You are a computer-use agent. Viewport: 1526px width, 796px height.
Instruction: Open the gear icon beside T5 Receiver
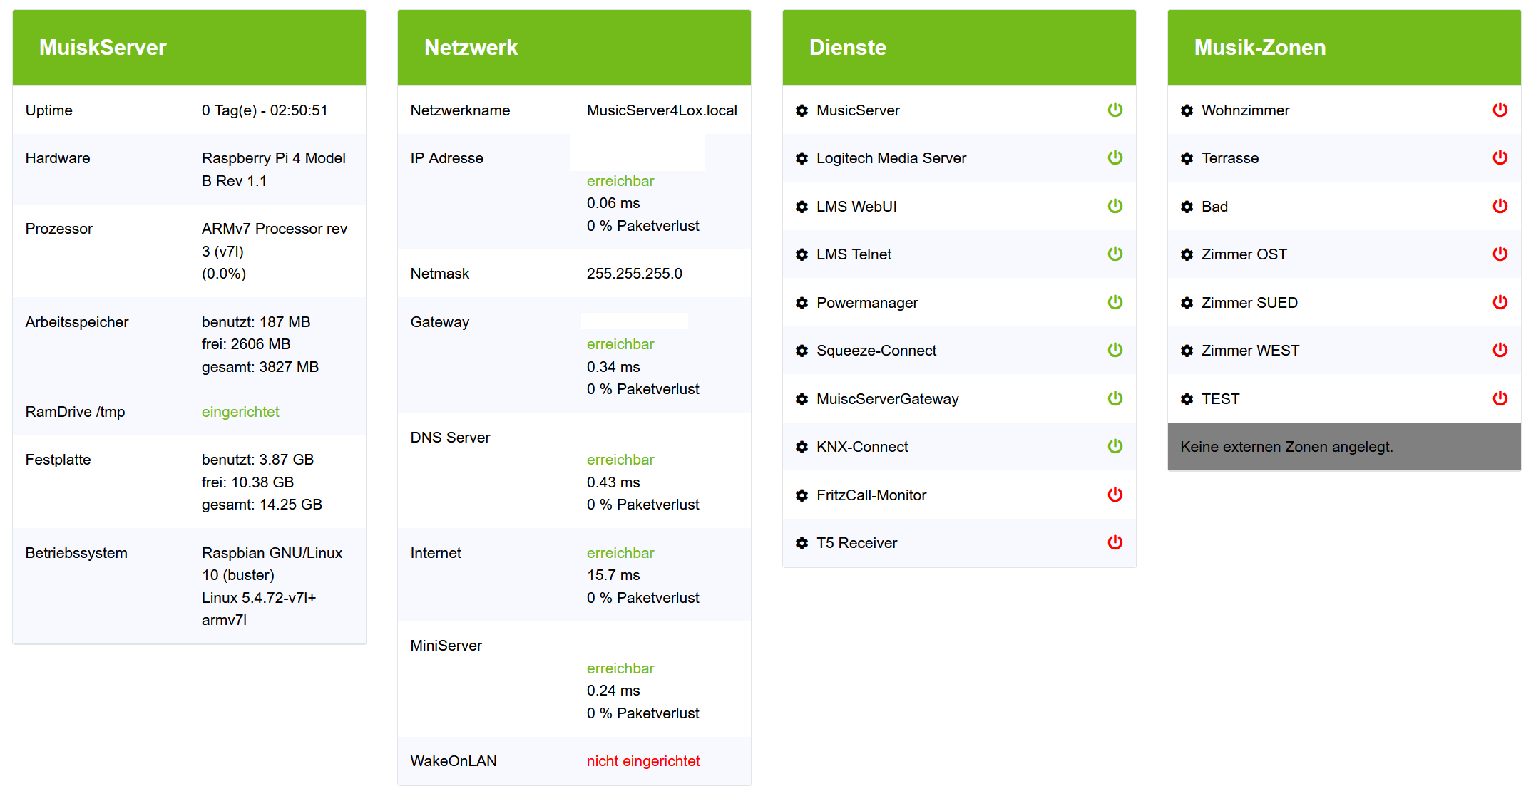pyautogui.click(x=802, y=543)
